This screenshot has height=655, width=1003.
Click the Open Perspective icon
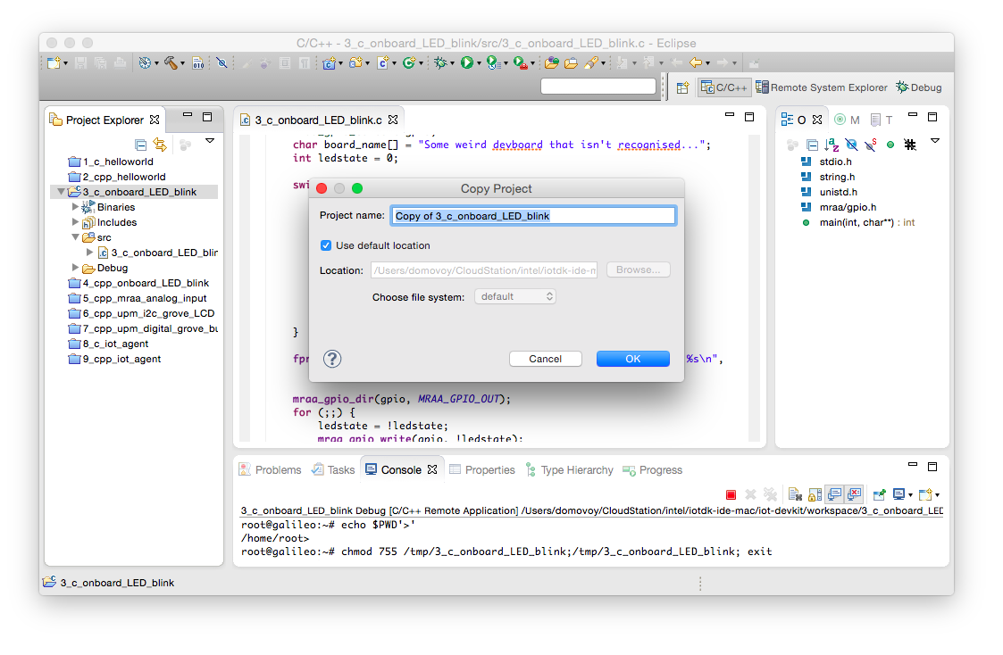[x=683, y=87]
